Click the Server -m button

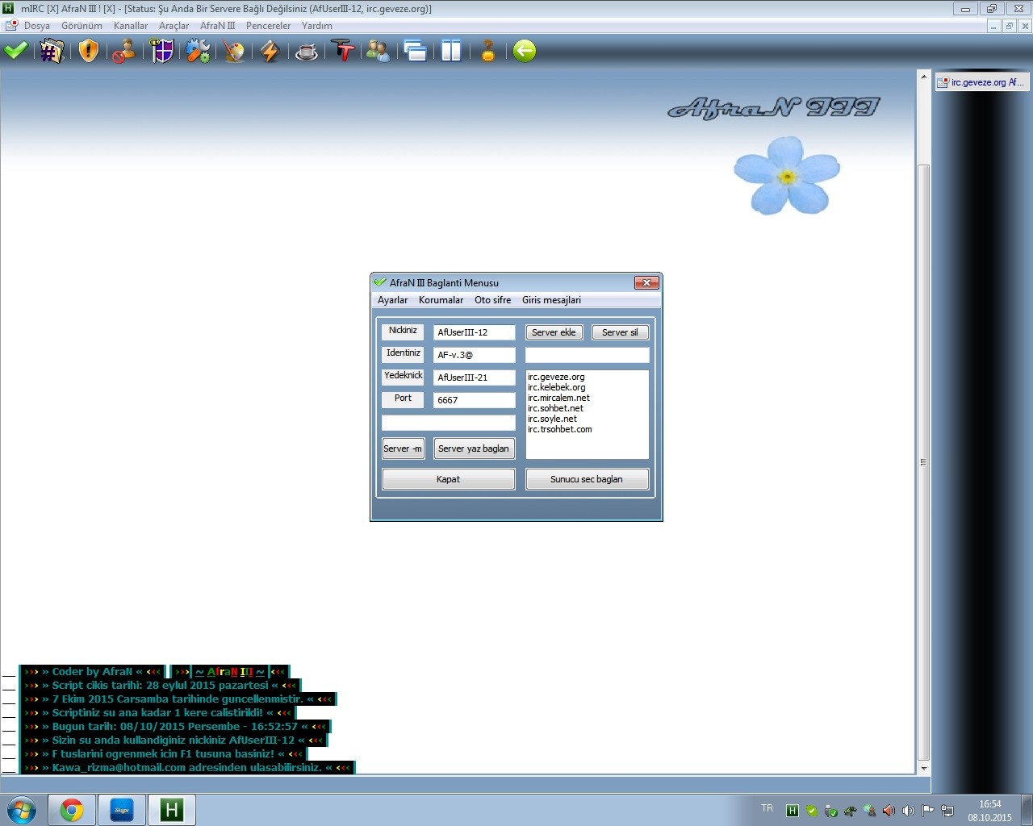click(x=403, y=448)
